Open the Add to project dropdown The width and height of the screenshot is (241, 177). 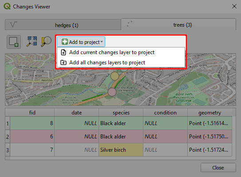81,42
